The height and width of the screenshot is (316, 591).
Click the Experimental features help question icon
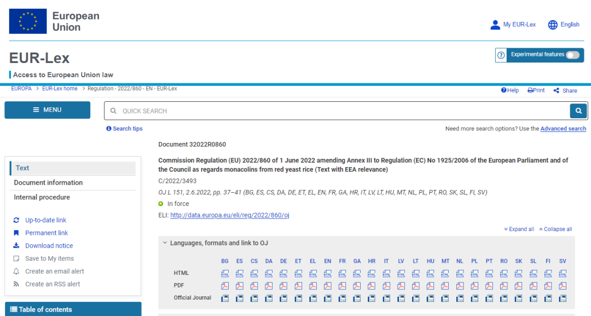click(x=501, y=55)
